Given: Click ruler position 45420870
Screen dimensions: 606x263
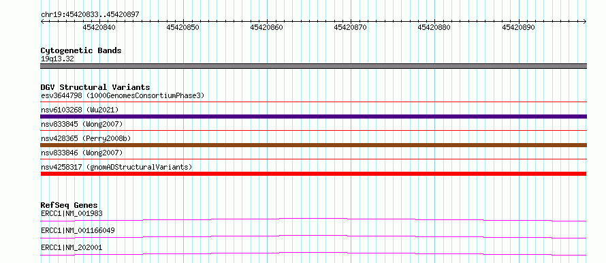Looking at the screenshot, I should 350,27.
